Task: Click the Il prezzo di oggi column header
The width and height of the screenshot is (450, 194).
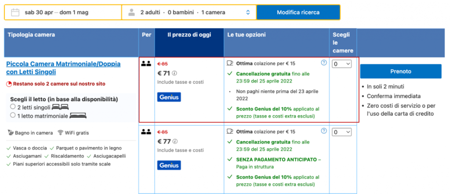Action: tap(189, 35)
